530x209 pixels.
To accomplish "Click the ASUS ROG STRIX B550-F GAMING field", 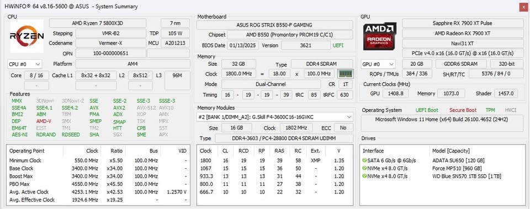I will coord(274,25).
